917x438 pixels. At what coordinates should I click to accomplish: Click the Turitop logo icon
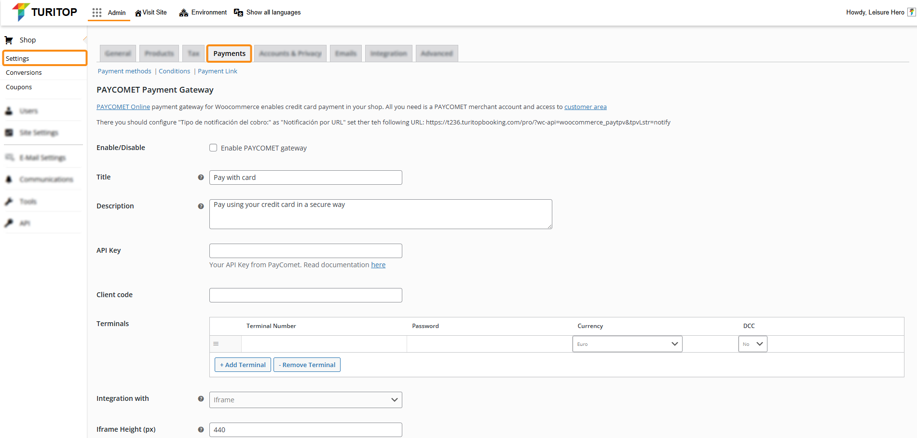20,12
